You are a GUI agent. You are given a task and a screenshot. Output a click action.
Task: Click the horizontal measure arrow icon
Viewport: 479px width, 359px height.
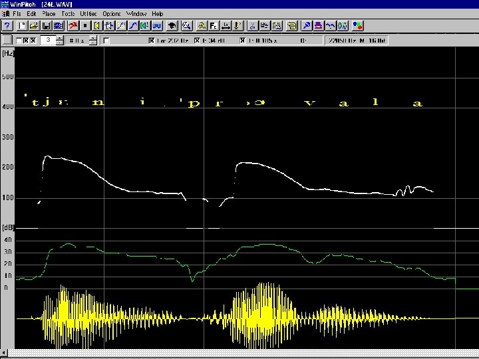click(x=226, y=26)
